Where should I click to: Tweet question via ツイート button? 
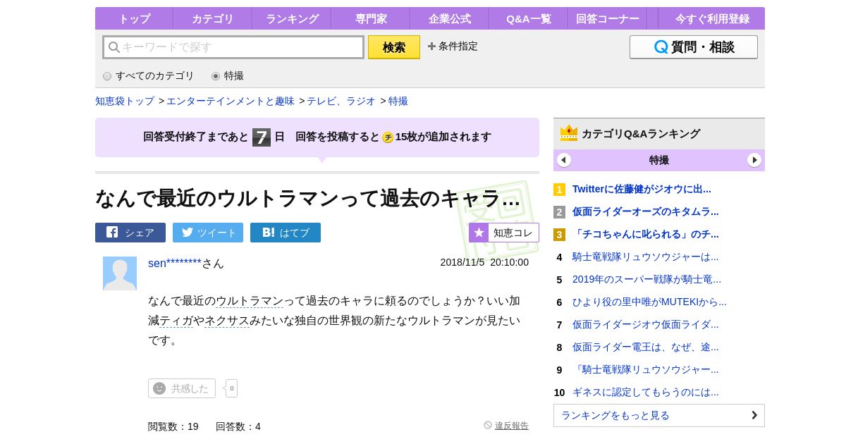click(x=208, y=233)
